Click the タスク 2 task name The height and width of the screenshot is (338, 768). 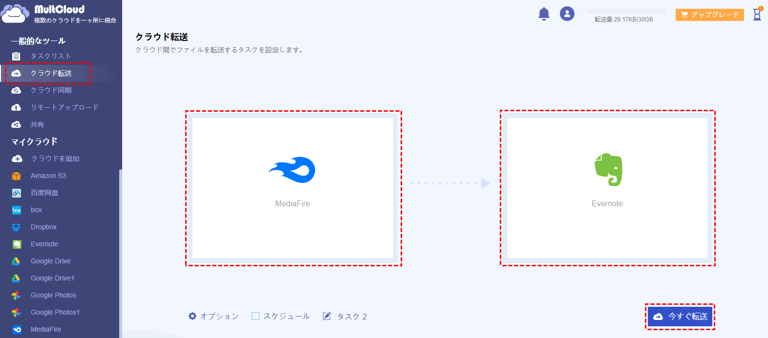[x=352, y=317]
